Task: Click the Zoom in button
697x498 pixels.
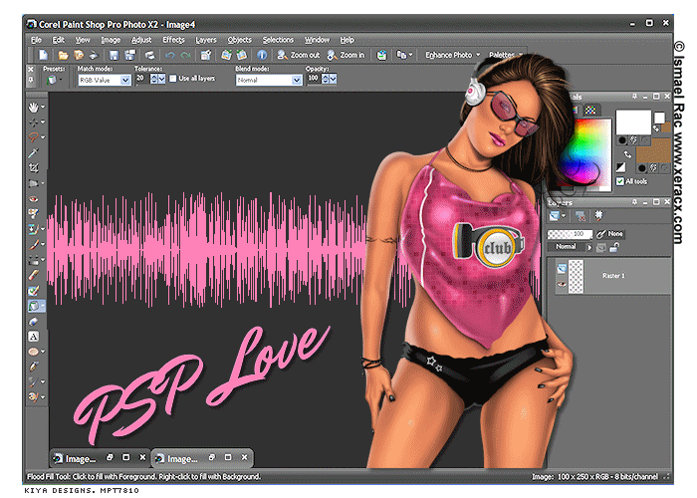Action: [346, 55]
